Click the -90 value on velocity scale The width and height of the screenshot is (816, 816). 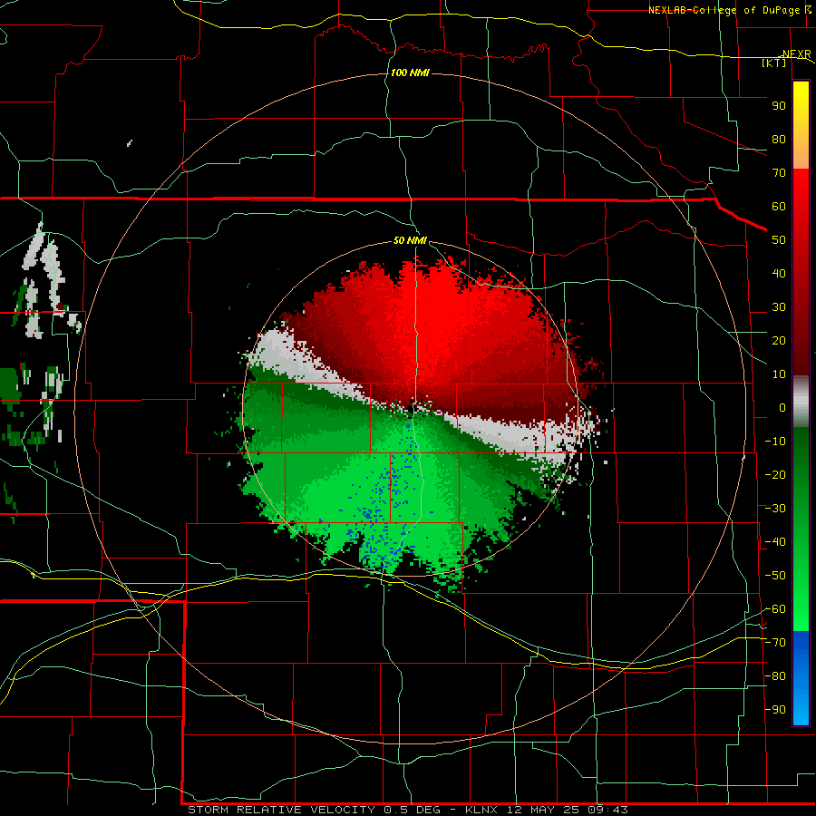tap(775, 710)
